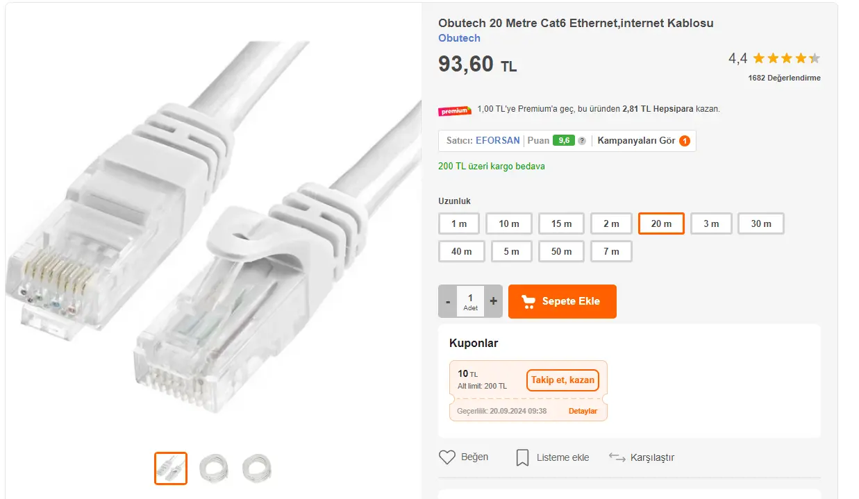This screenshot has height=499, width=859.
Task: Click the star rating icons
Action: tap(786, 58)
